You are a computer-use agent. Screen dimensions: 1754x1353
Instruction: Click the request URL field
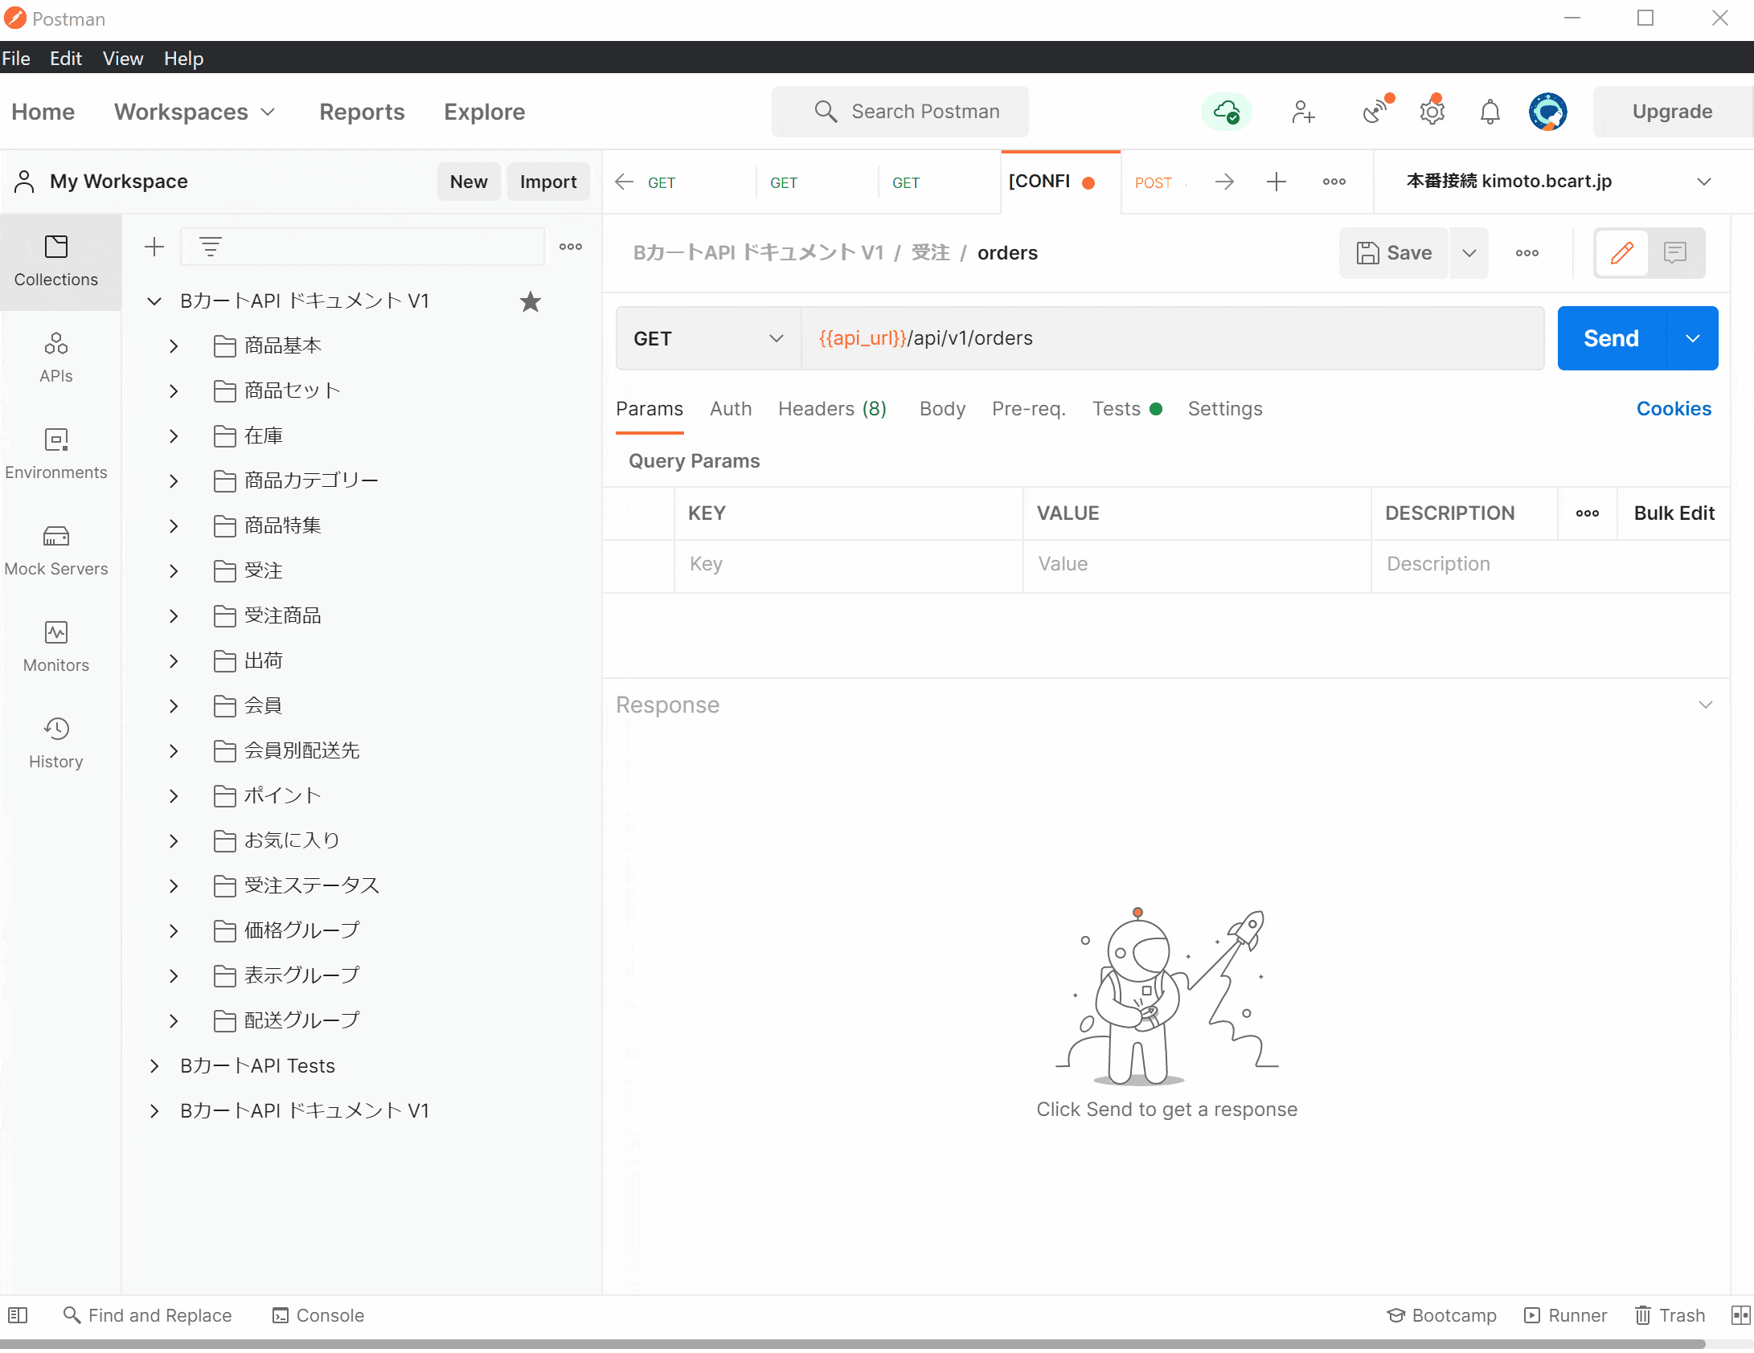pyautogui.click(x=1172, y=338)
